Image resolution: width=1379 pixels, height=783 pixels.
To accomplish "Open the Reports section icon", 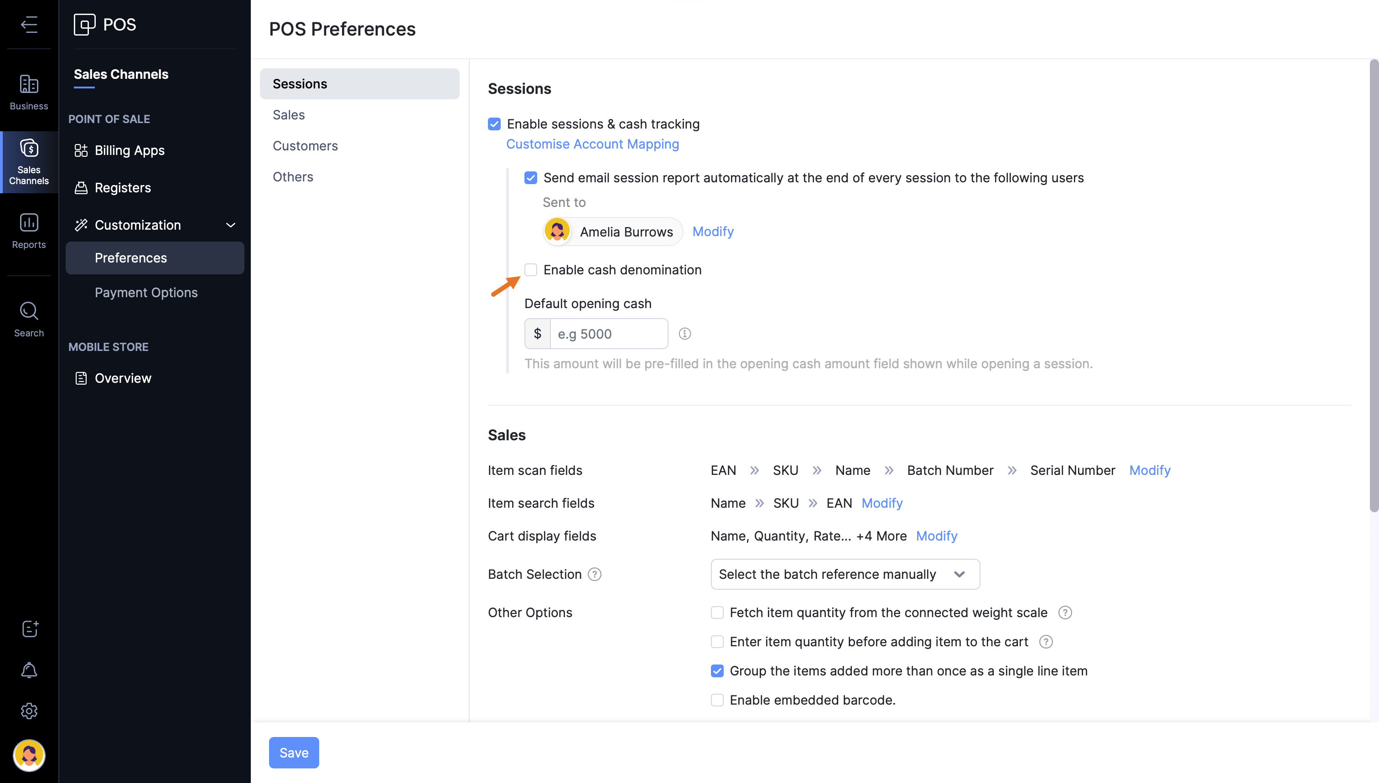I will [29, 231].
